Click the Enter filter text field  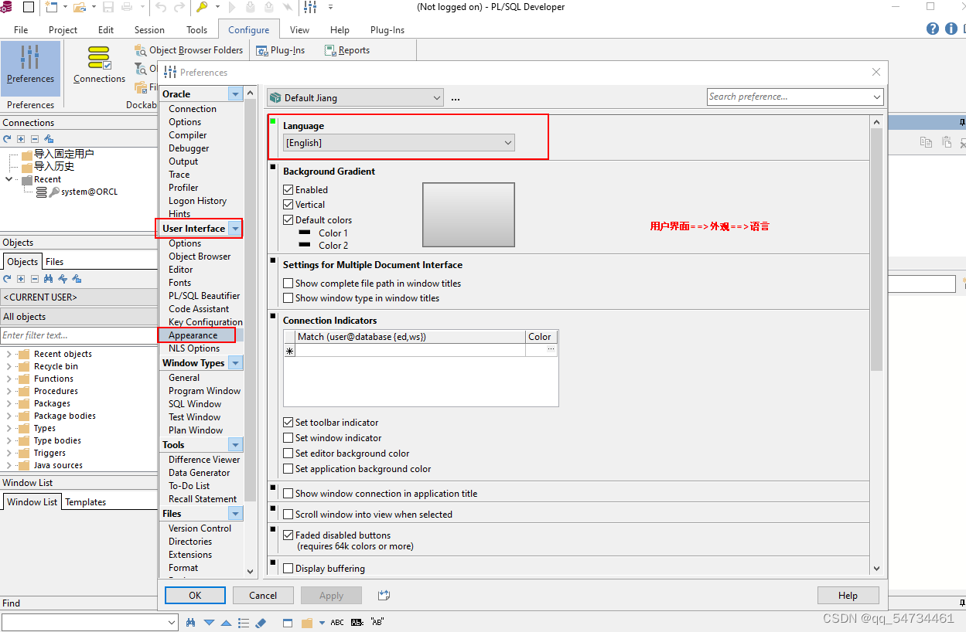click(x=79, y=335)
